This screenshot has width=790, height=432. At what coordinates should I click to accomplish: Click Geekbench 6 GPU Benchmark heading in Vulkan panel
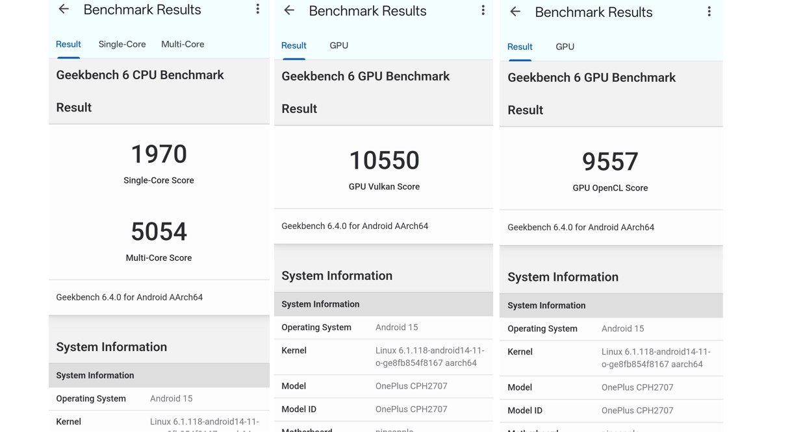(x=365, y=77)
